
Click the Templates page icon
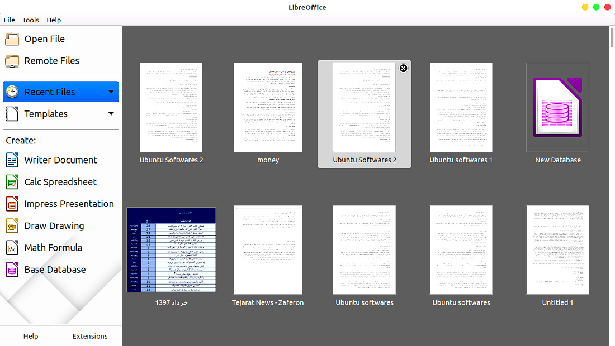(x=12, y=114)
